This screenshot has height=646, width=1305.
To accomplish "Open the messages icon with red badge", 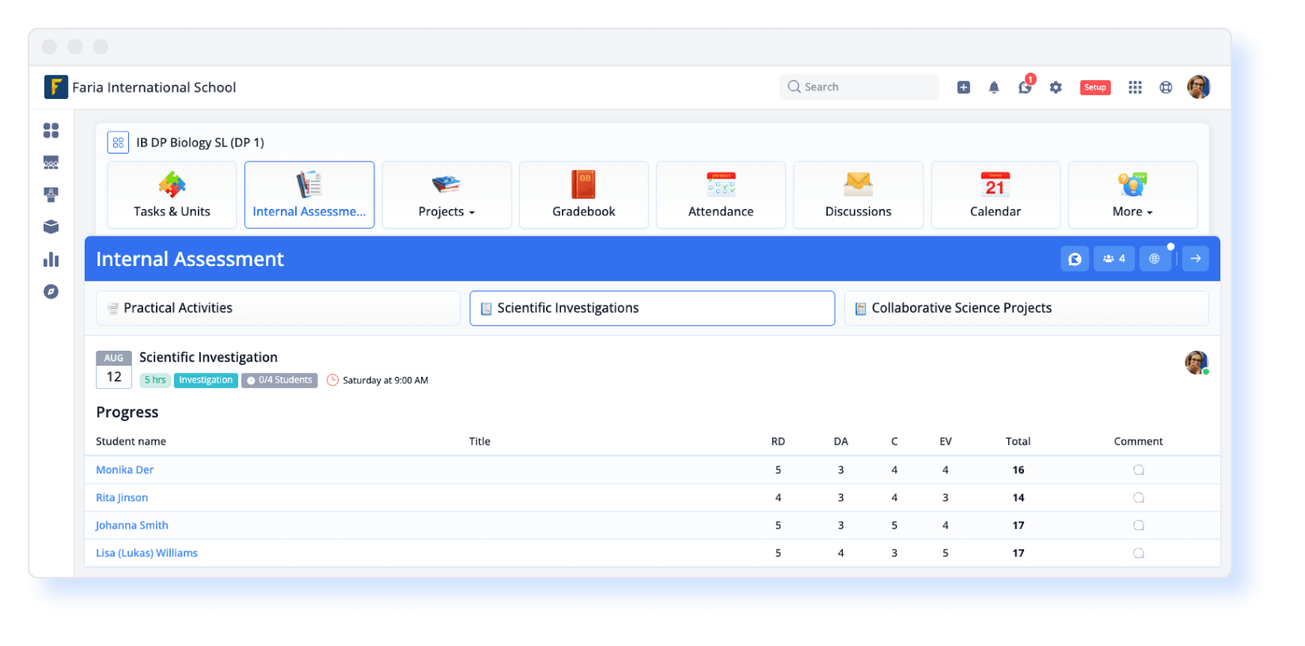I will (1025, 88).
